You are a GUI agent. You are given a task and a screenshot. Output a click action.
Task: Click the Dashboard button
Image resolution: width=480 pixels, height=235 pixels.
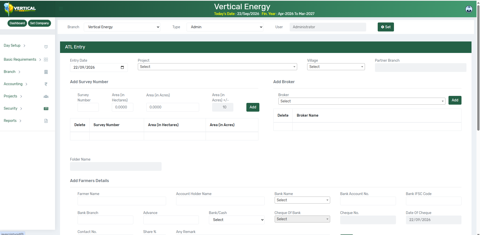click(17, 23)
